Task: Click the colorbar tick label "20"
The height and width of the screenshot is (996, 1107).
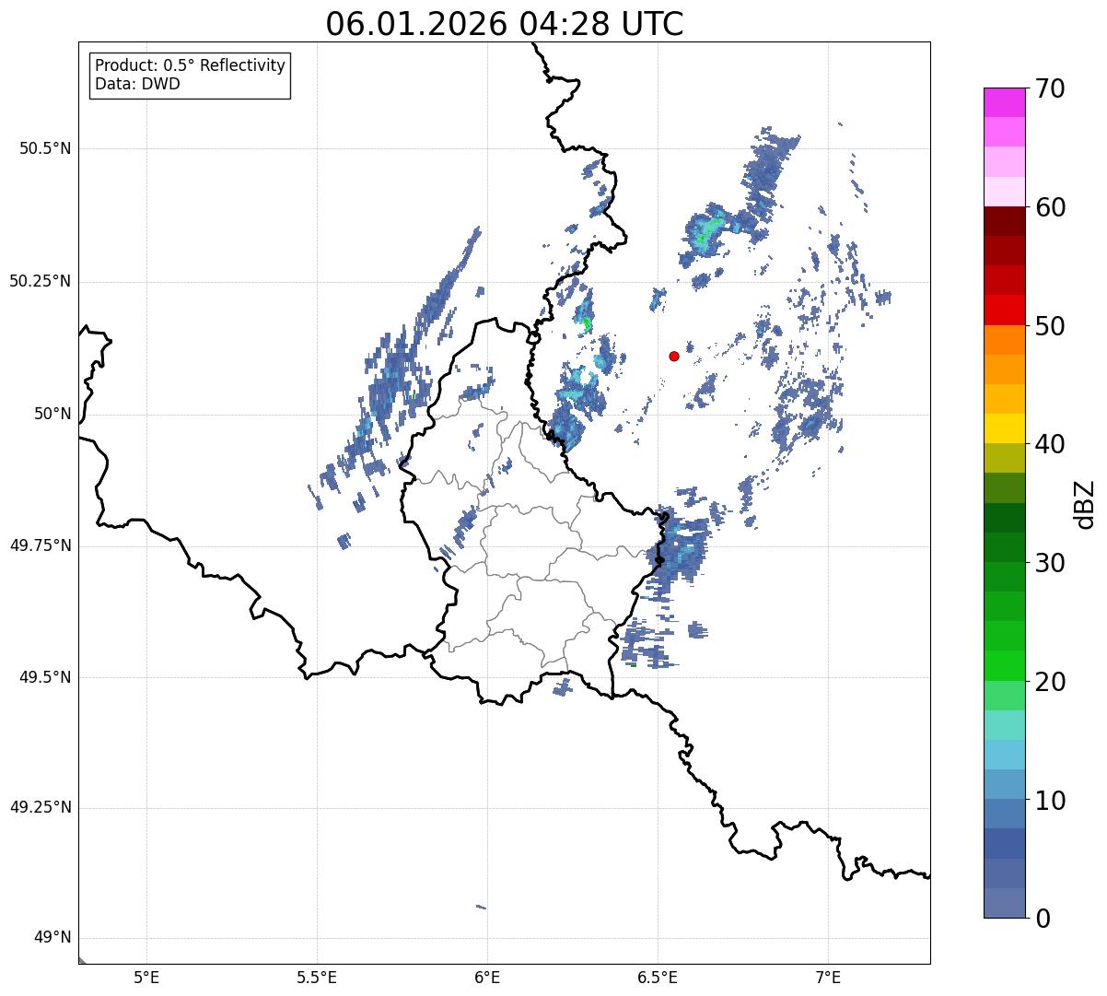Action: coord(1050,682)
